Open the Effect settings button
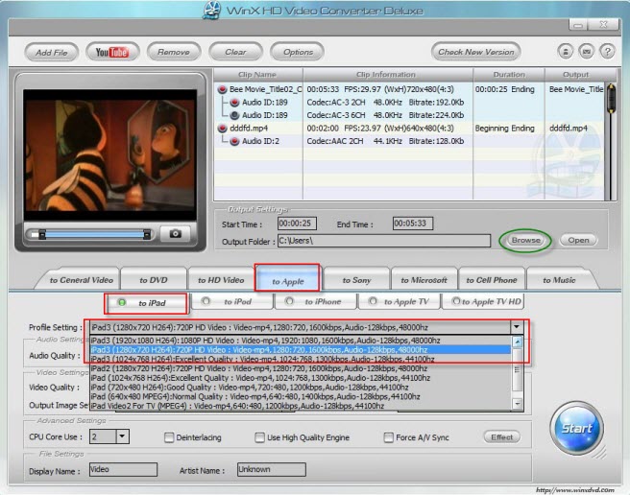Screen dimensions: 630x495 tap(502, 436)
